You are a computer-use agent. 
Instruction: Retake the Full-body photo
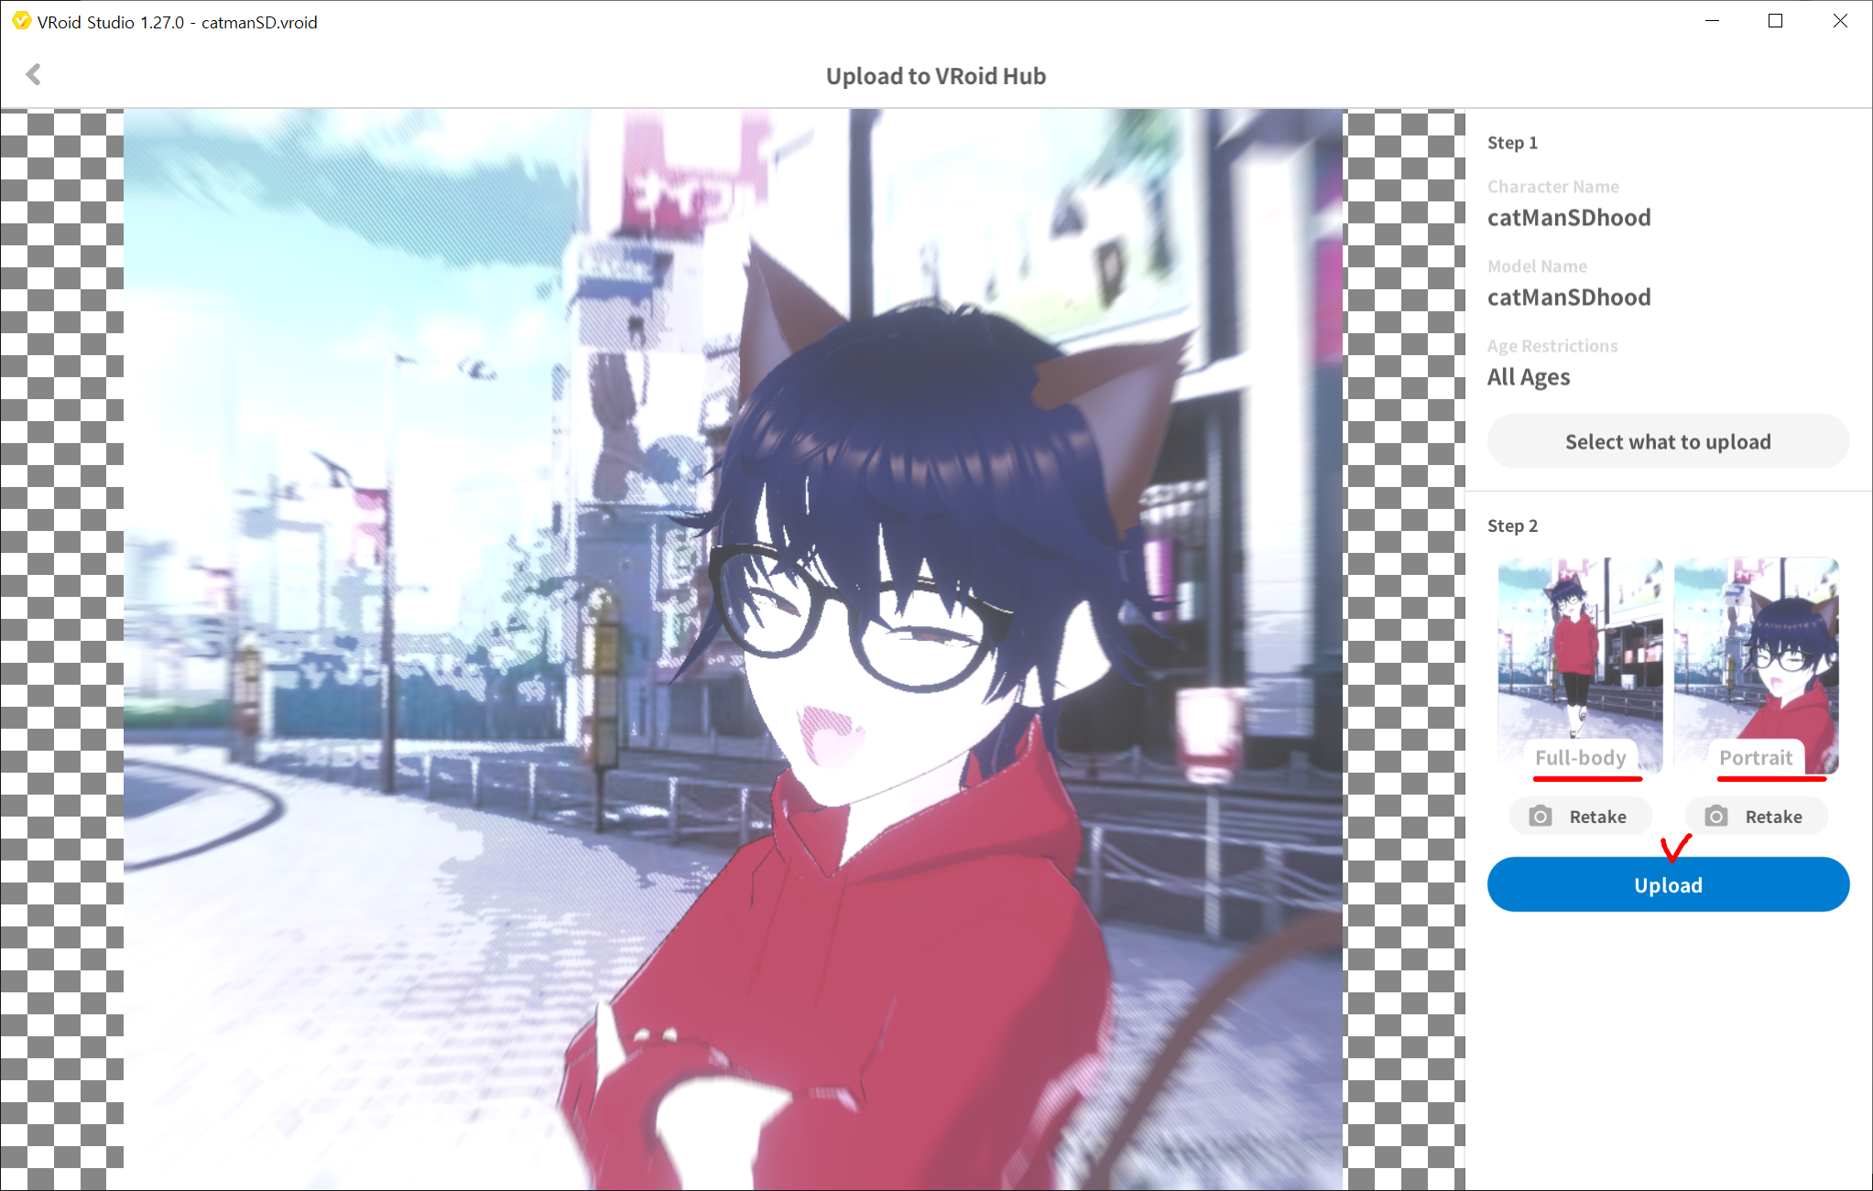[x=1581, y=816]
